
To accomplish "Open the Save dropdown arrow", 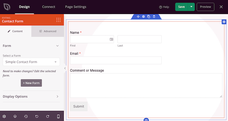I will [x=191, y=7].
